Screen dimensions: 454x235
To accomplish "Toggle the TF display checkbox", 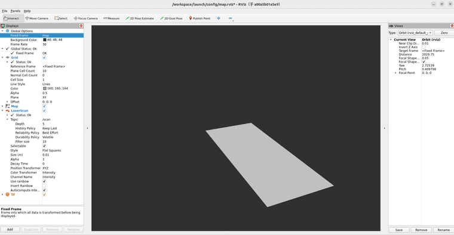I will point(44,194).
